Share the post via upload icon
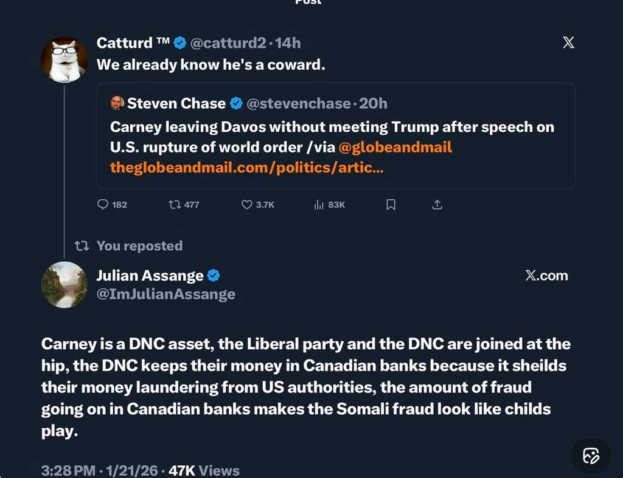The height and width of the screenshot is (478, 623). pos(437,205)
